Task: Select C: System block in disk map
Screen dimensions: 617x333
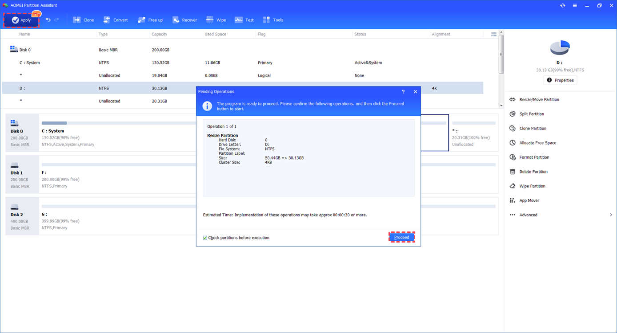Action: (x=118, y=133)
